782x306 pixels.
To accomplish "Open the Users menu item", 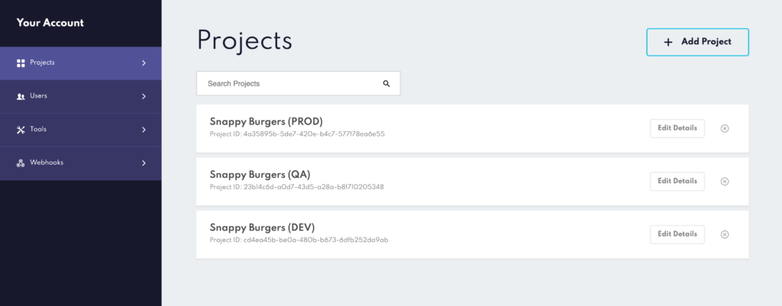I will (39, 96).
